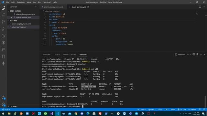This screenshot has height=116, width=207.
Task: Switch to the Problems panel tab
Action: tap(47, 54)
